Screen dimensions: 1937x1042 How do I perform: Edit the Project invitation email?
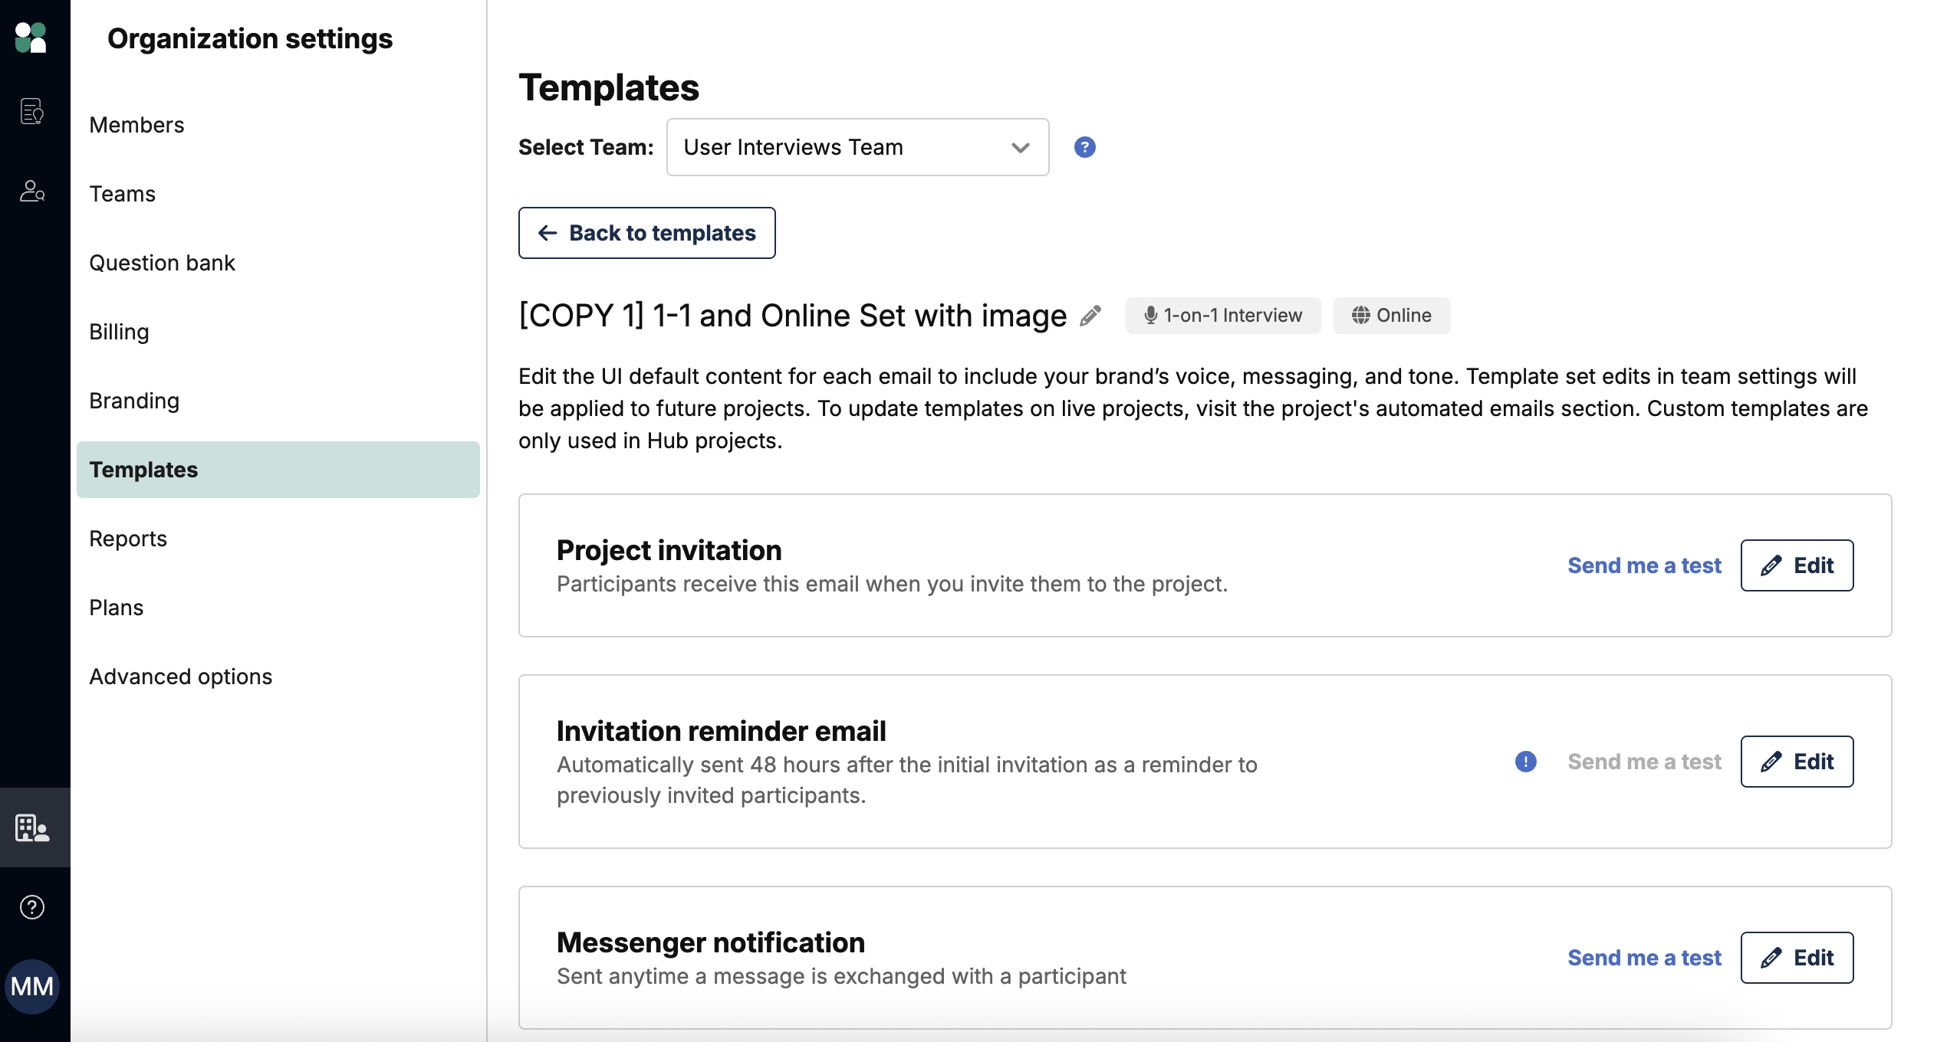click(x=1796, y=565)
